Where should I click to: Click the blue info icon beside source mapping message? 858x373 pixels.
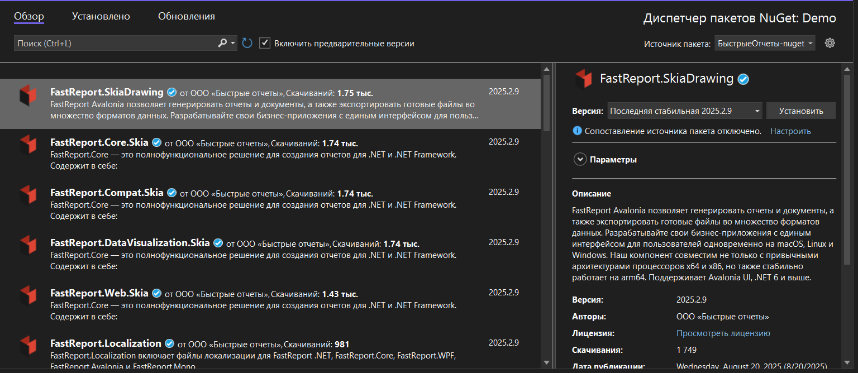[x=578, y=131]
